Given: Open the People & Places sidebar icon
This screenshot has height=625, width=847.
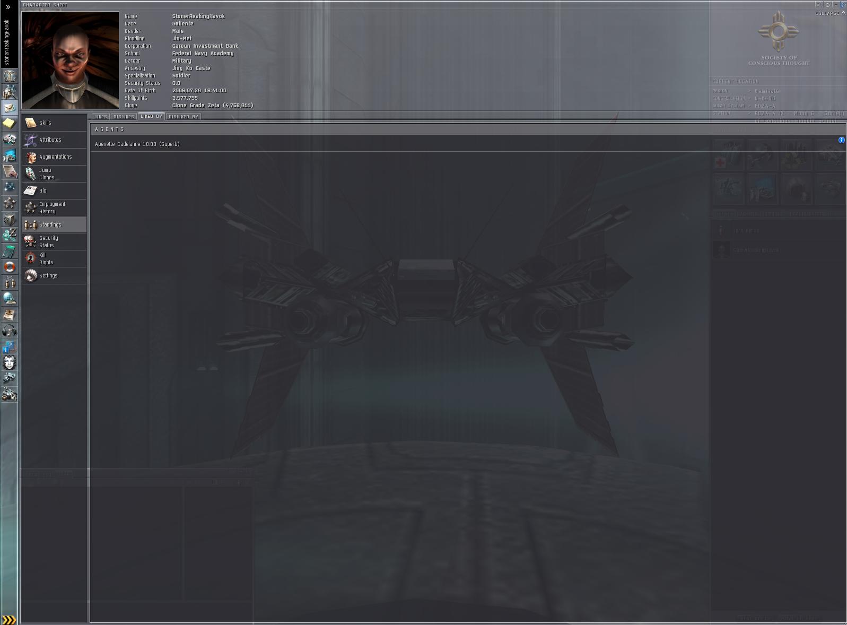Looking at the screenshot, I should pos(10,92).
